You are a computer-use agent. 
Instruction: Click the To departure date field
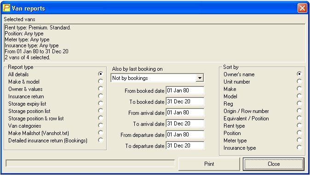pos(185,146)
